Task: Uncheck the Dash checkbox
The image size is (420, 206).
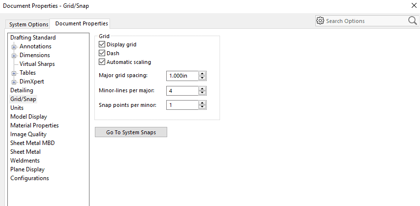Action: pos(102,53)
